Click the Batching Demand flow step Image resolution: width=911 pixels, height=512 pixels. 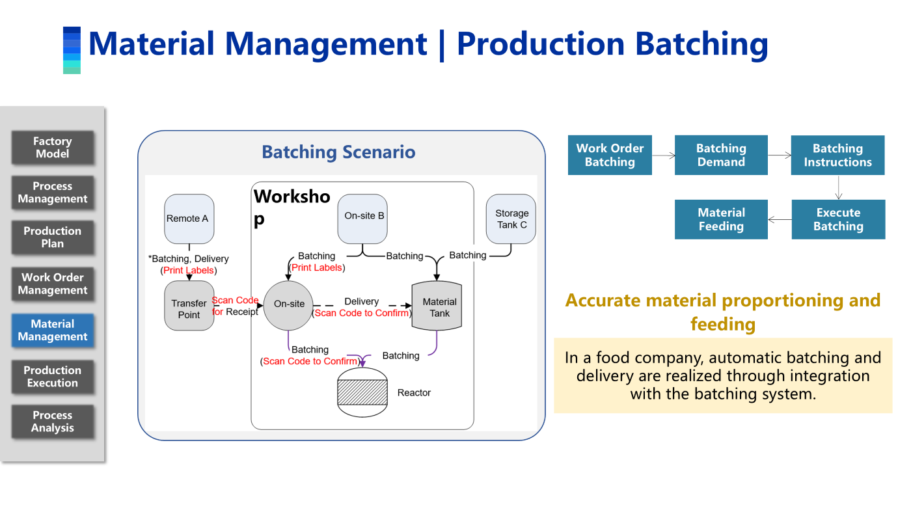[721, 155]
